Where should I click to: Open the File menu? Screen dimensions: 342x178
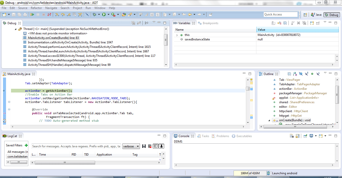pyautogui.click(x=4, y=8)
